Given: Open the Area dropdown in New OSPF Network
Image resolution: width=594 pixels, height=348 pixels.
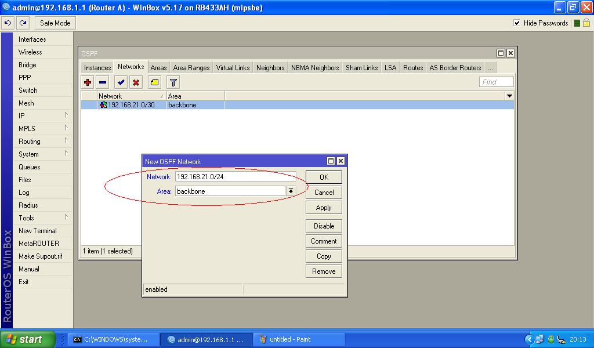Looking at the screenshot, I should tap(291, 191).
